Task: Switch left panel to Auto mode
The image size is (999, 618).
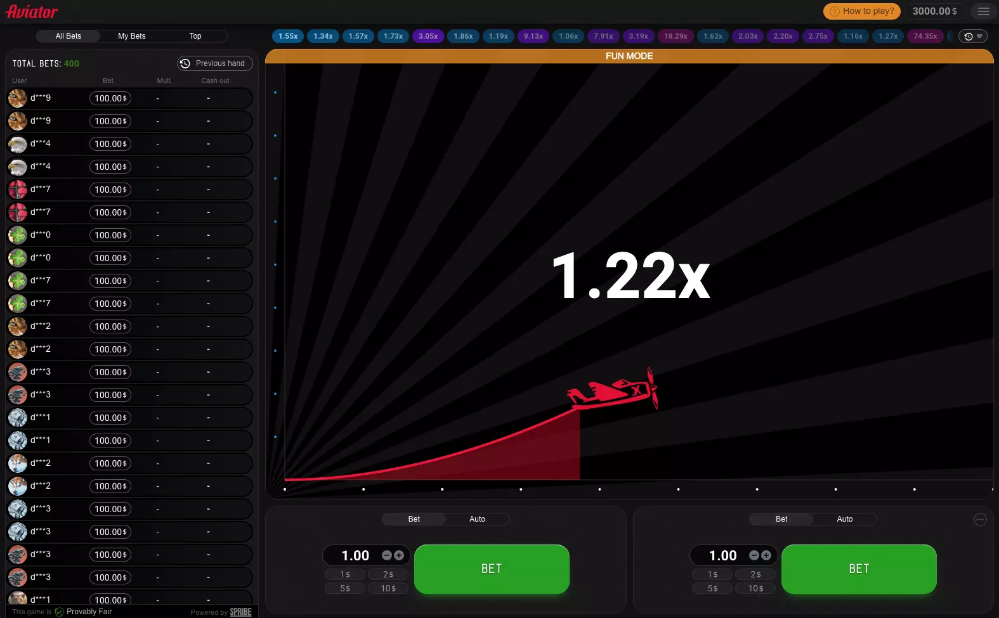Action: (x=477, y=519)
